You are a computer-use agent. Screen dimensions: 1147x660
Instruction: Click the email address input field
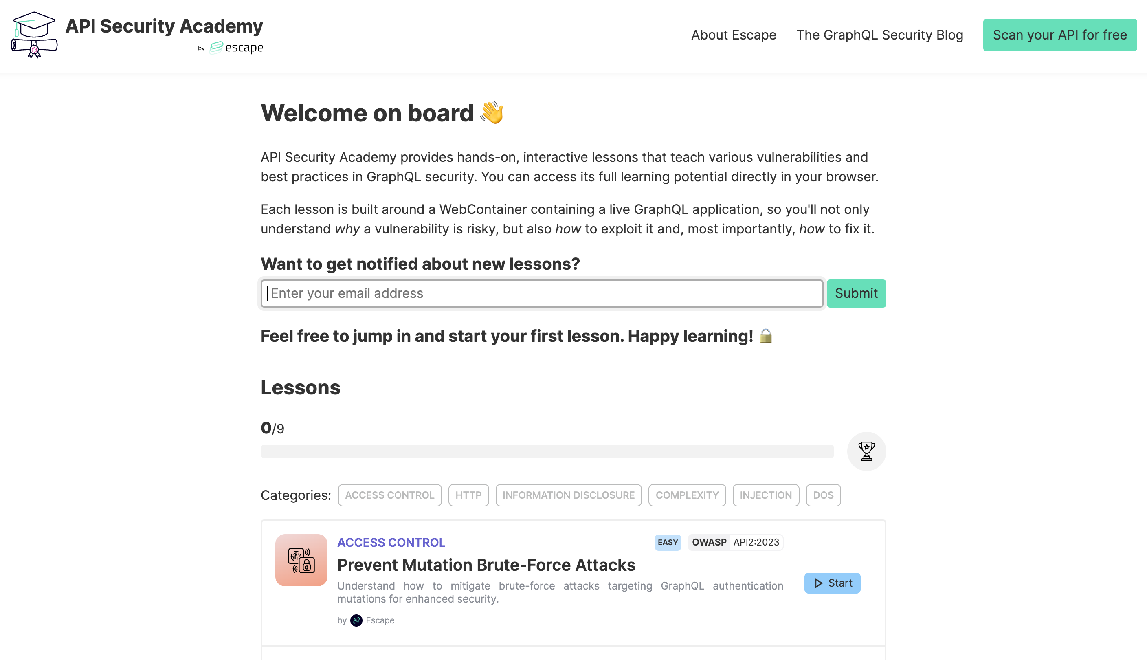542,293
